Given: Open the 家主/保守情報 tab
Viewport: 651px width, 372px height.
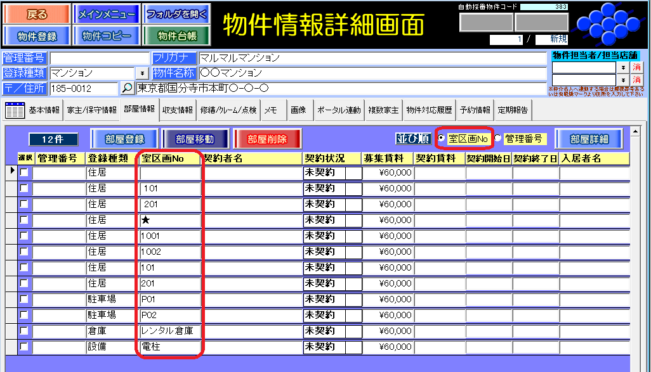Looking at the screenshot, I should (x=92, y=110).
